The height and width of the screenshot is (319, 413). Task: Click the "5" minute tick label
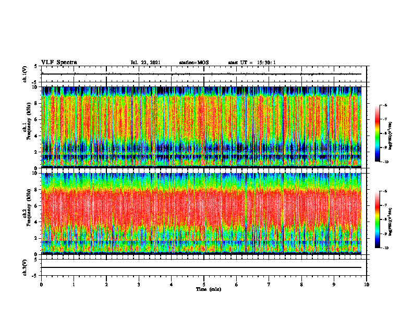click(204, 285)
